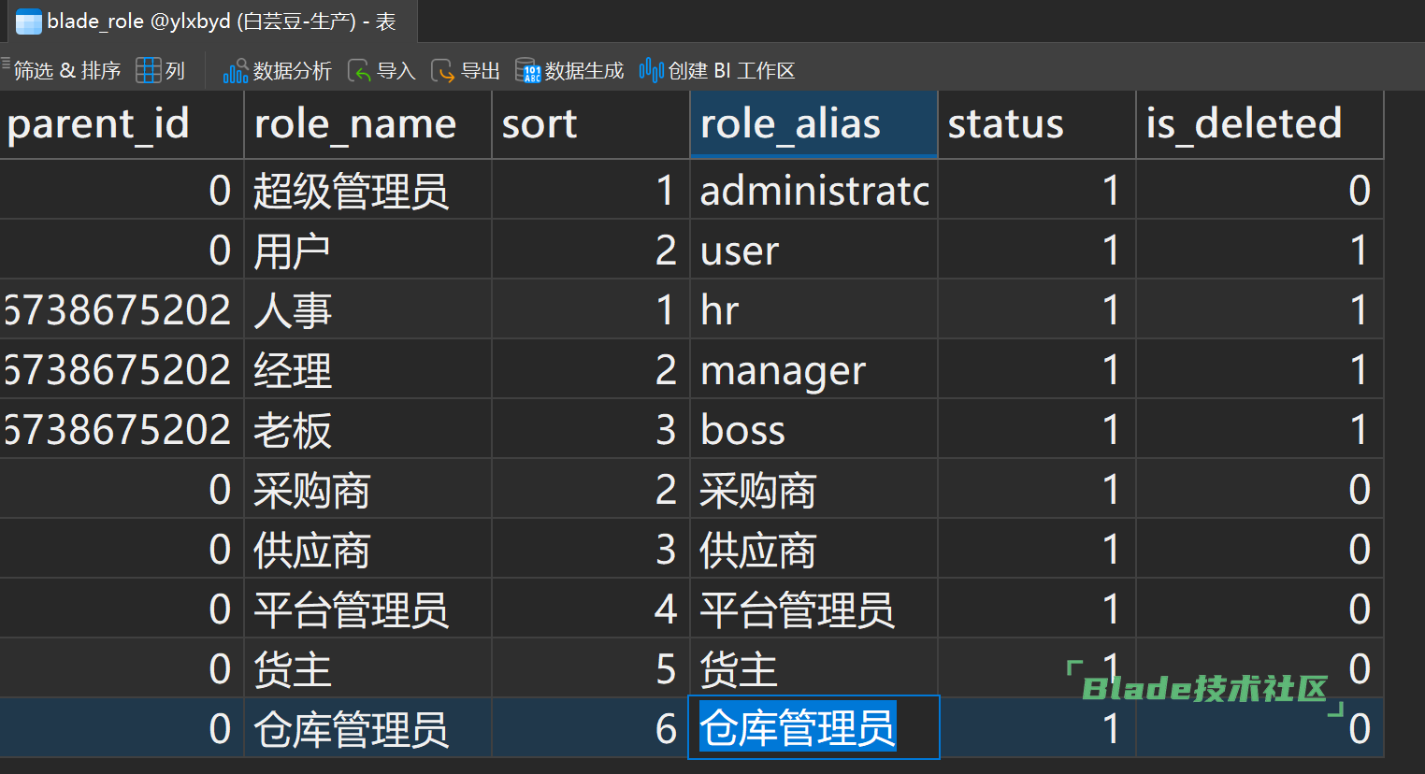
Task: Click the import (导入) icon
Action: tap(359, 71)
